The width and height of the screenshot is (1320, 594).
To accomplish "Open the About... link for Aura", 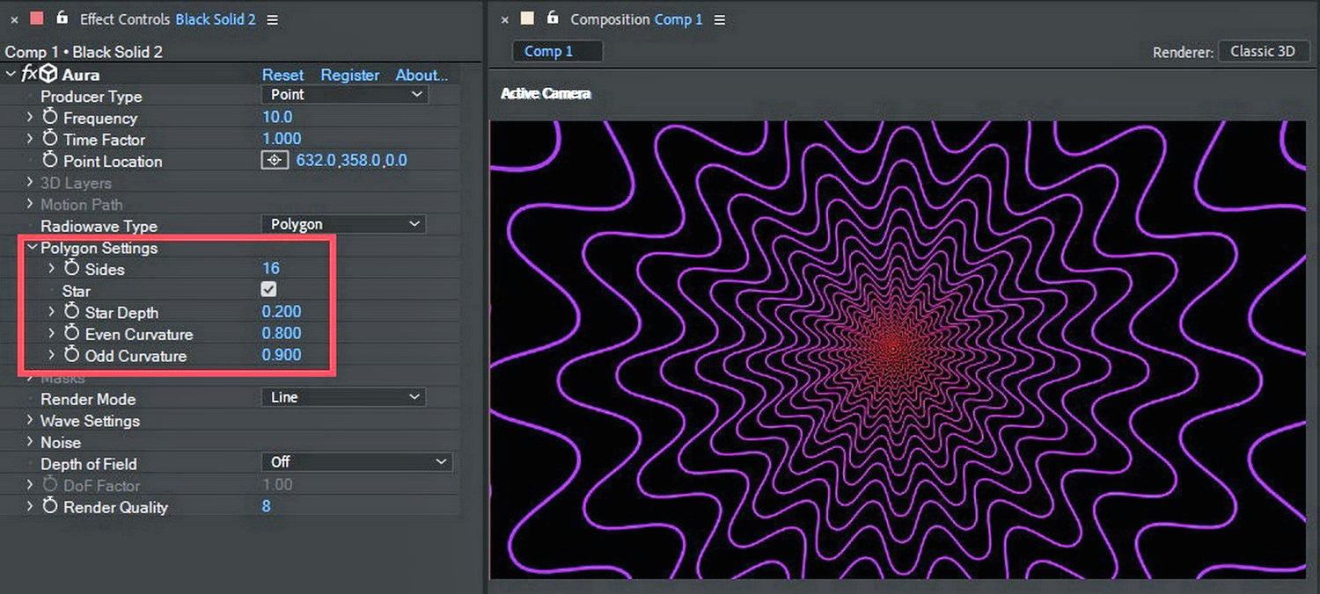I will pyautogui.click(x=422, y=75).
